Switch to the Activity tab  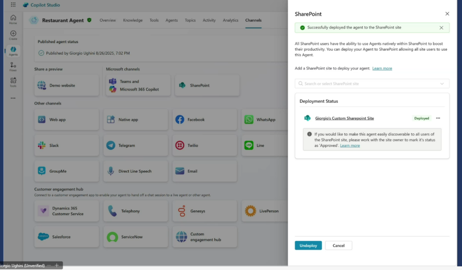(x=209, y=20)
